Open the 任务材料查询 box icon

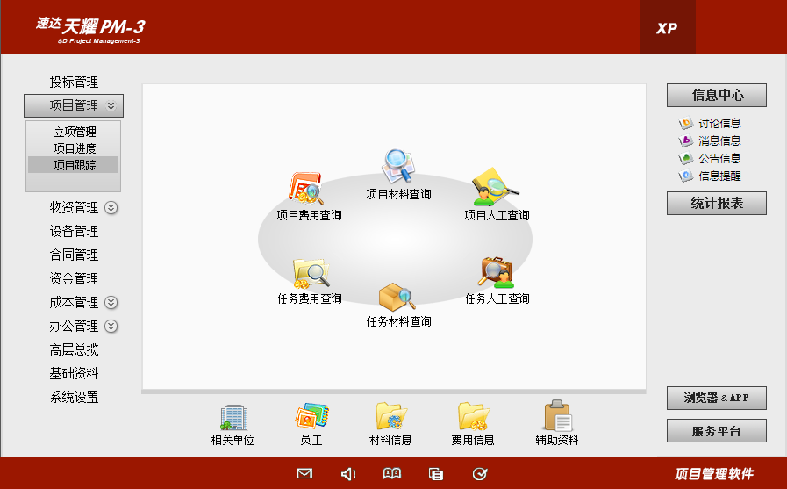tap(397, 297)
